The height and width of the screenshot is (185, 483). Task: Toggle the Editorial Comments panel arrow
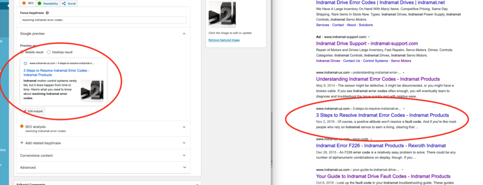[x=197, y=184]
